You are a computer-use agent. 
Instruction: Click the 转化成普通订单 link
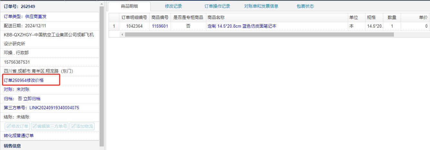click(x=19, y=136)
